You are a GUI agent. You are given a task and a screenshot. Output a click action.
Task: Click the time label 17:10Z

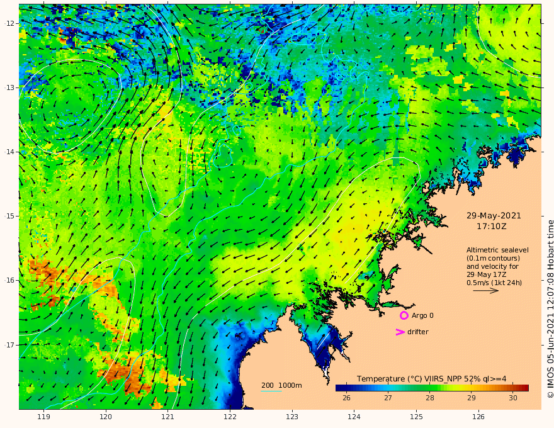[492, 227]
